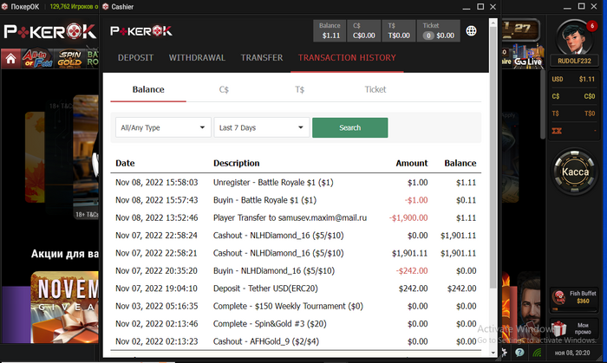Click the green Search button
The image size is (607, 363).
350,127
